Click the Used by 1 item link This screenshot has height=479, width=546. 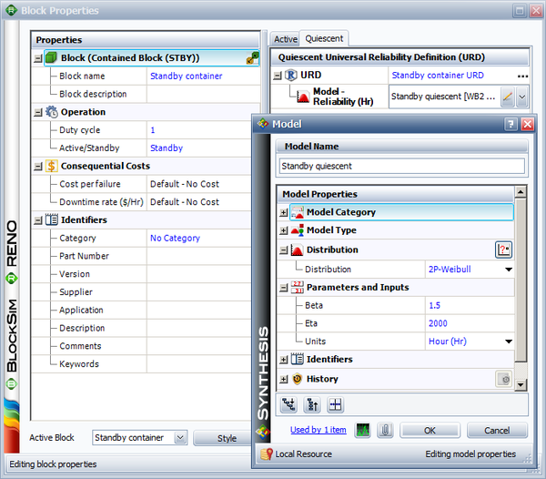click(x=318, y=430)
